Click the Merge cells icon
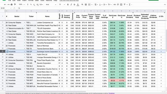Screen dimensions: 167x94 click(89, 5)
